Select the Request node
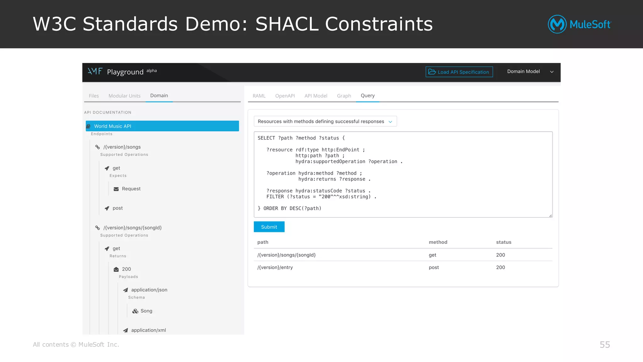Screen dimensions: 643x362 point(131,189)
